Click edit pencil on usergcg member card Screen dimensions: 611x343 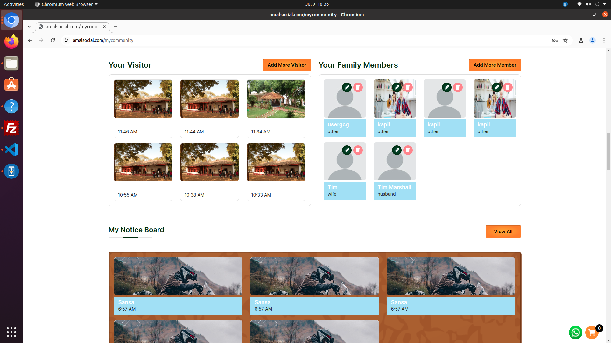[x=347, y=87]
